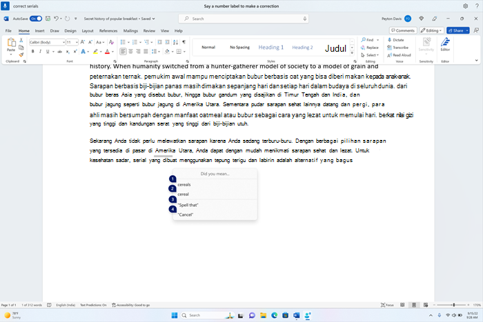
Task: Click the pen Coming Soon icon
Action: [x=434, y=19]
